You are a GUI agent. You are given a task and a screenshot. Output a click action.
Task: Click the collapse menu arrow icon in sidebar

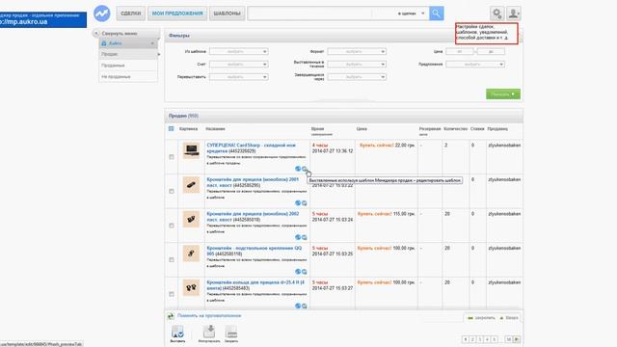pyautogui.click(x=96, y=34)
